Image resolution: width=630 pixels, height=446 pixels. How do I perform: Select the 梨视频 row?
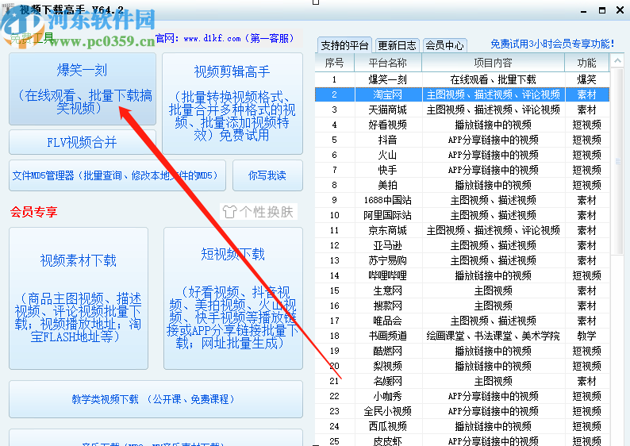pos(462,366)
